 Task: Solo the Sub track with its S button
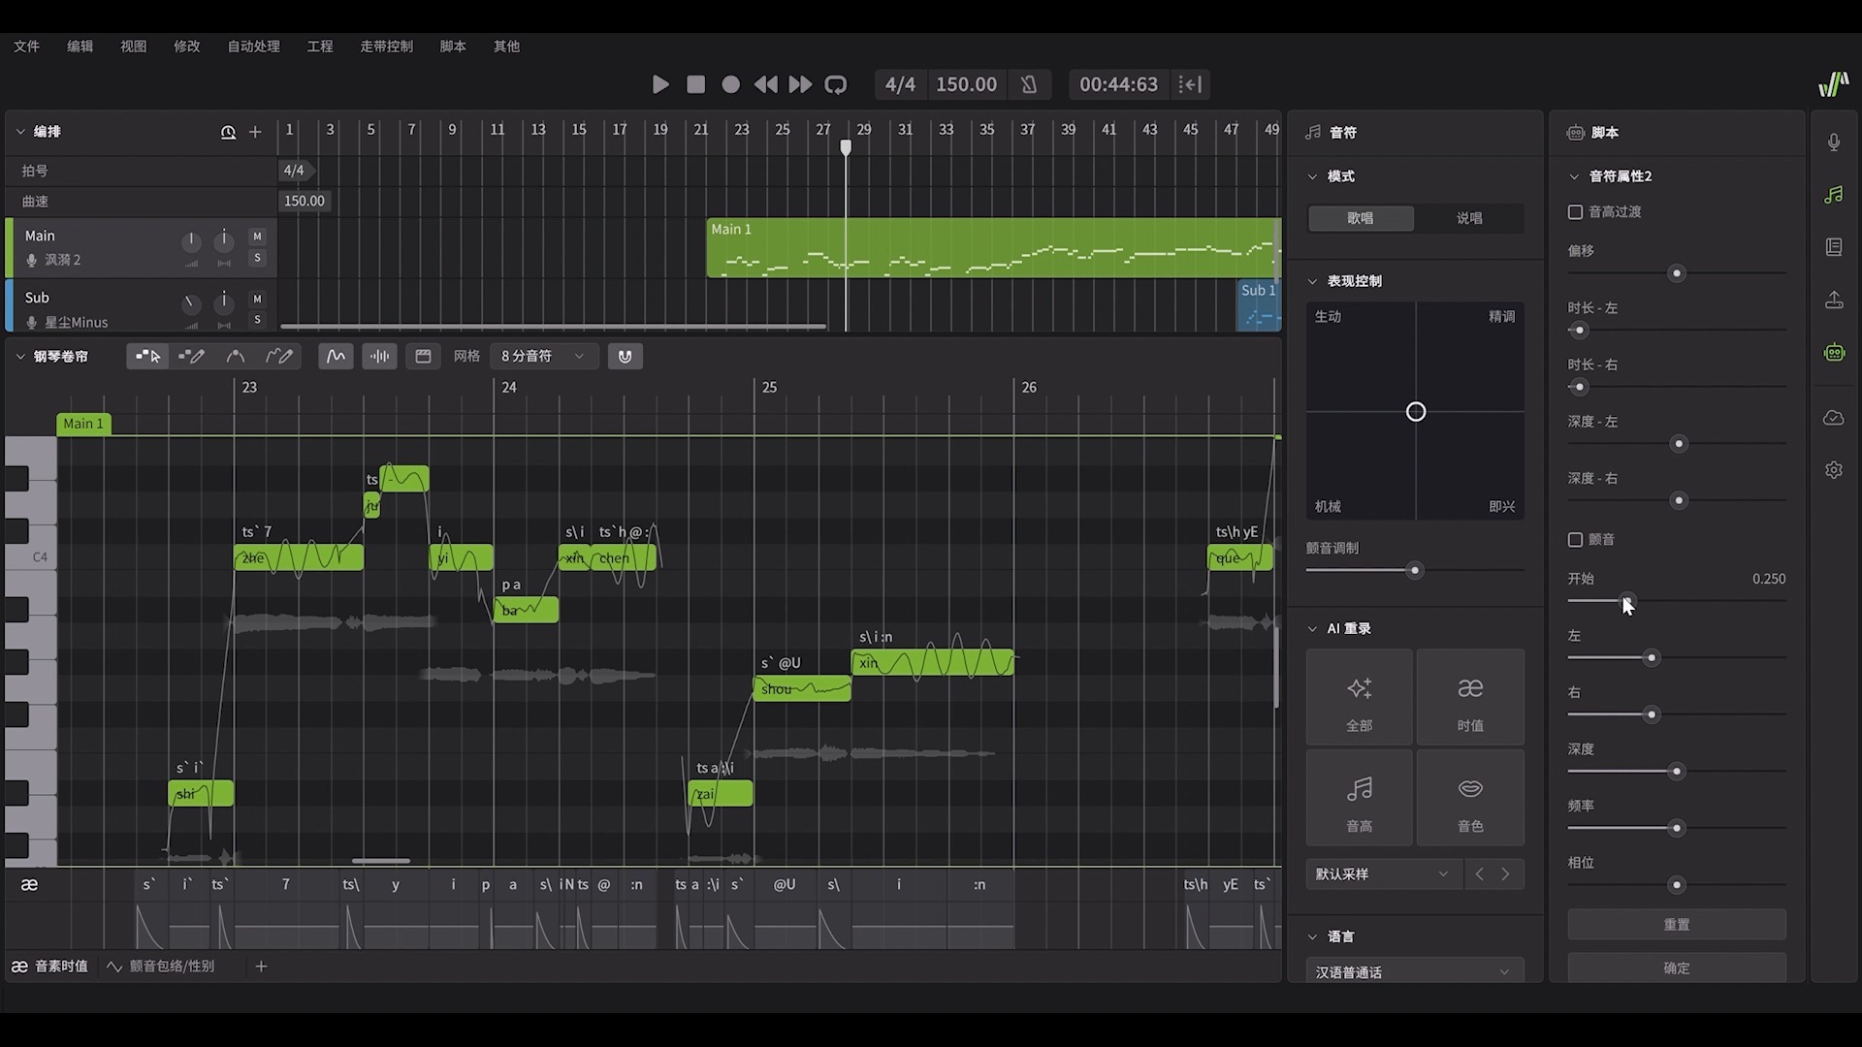point(257,320)
